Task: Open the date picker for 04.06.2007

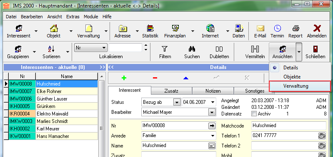Action: click(213, 102)
